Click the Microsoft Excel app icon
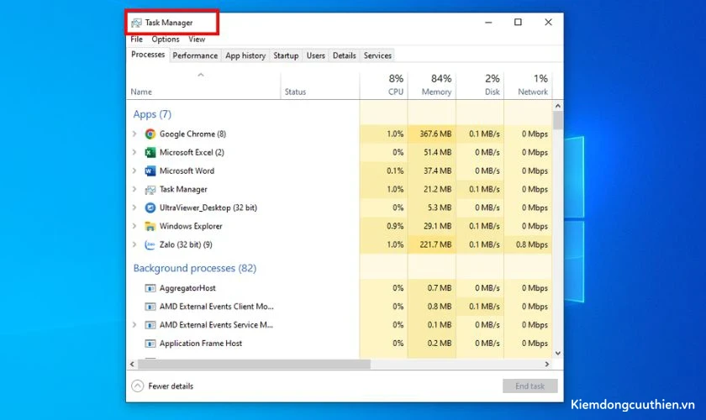The height and width of the screenshot is (420, 706). tap(150, 152)
